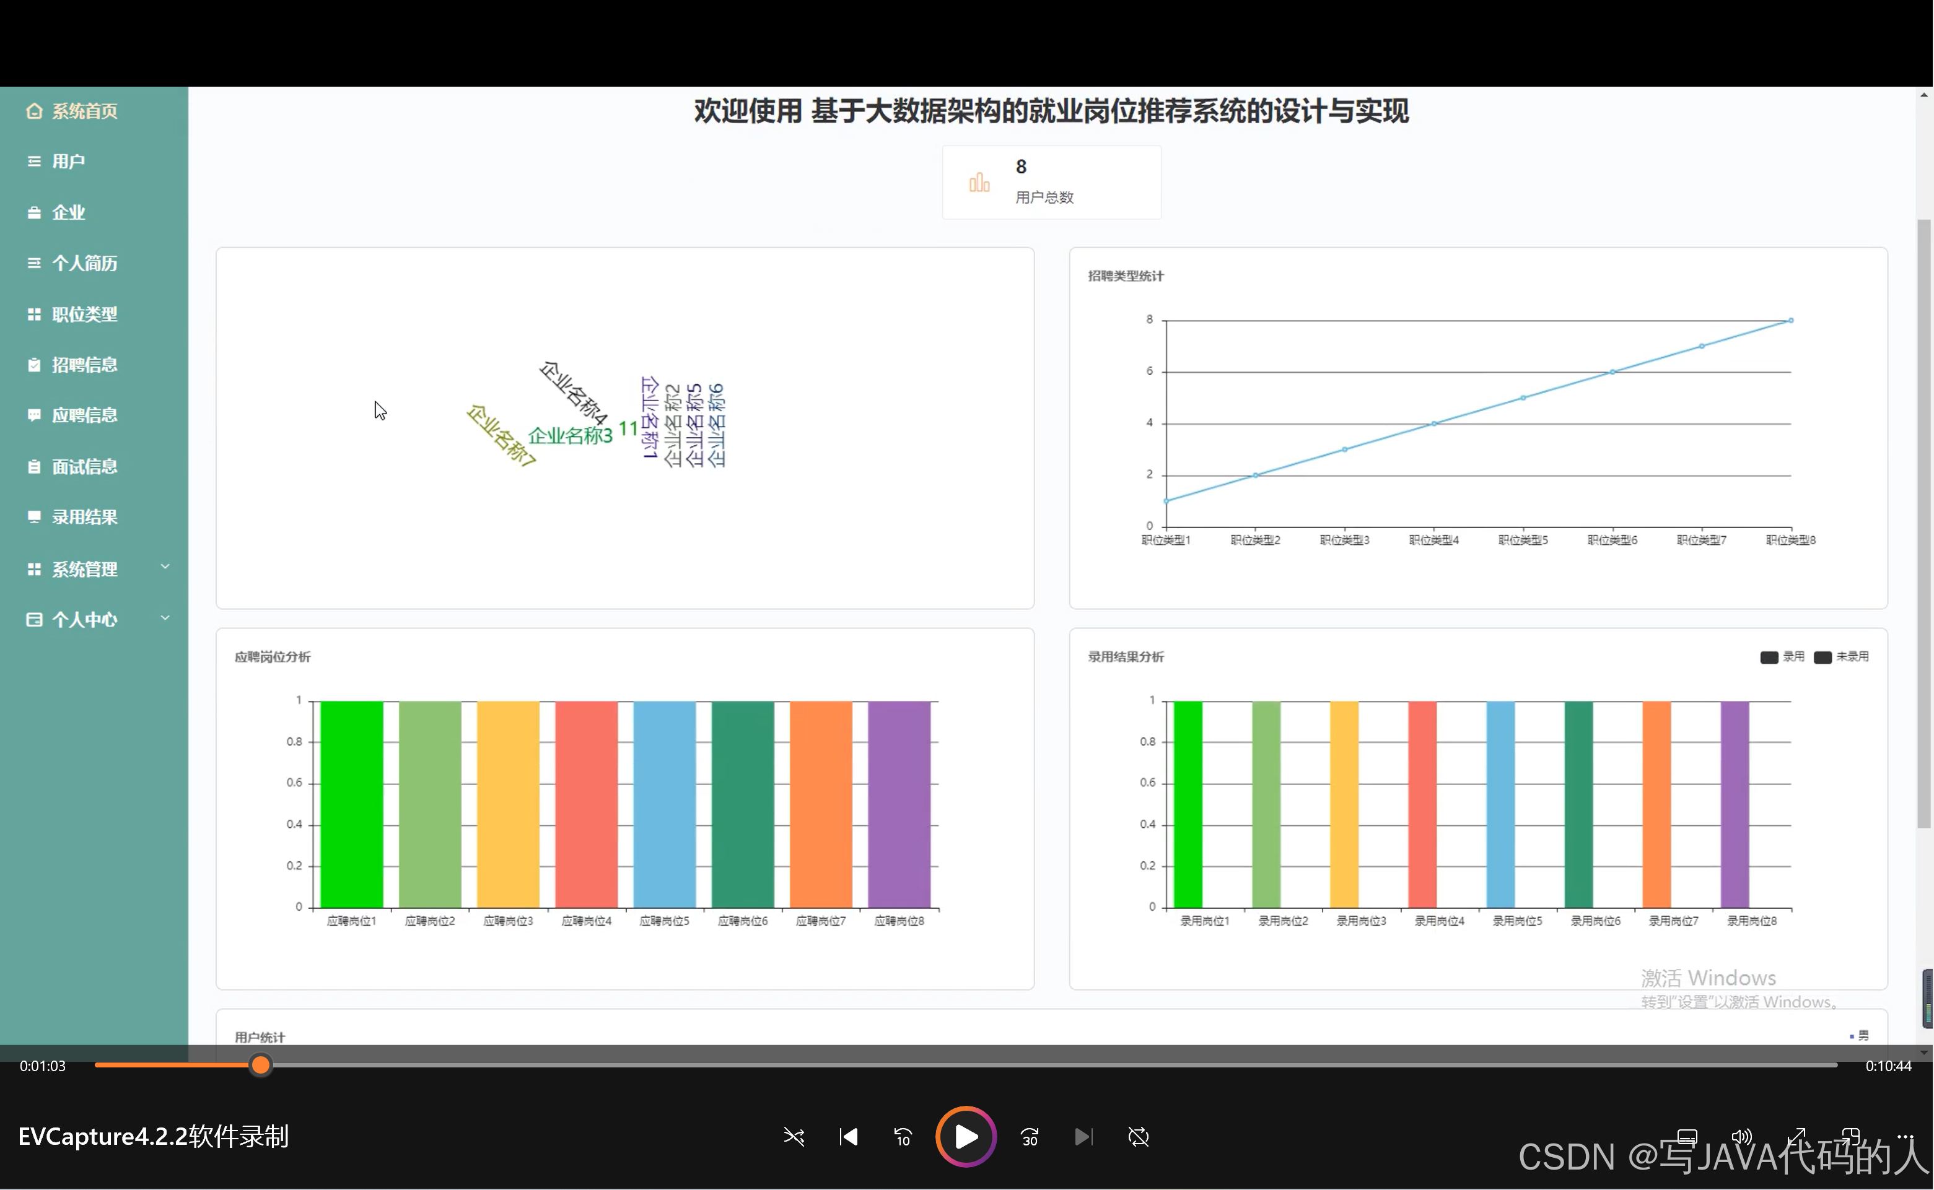This screenshot has width=1934, height=1190.
Task: Open the player's more options ellipsis
Action: [1905, 1137]
